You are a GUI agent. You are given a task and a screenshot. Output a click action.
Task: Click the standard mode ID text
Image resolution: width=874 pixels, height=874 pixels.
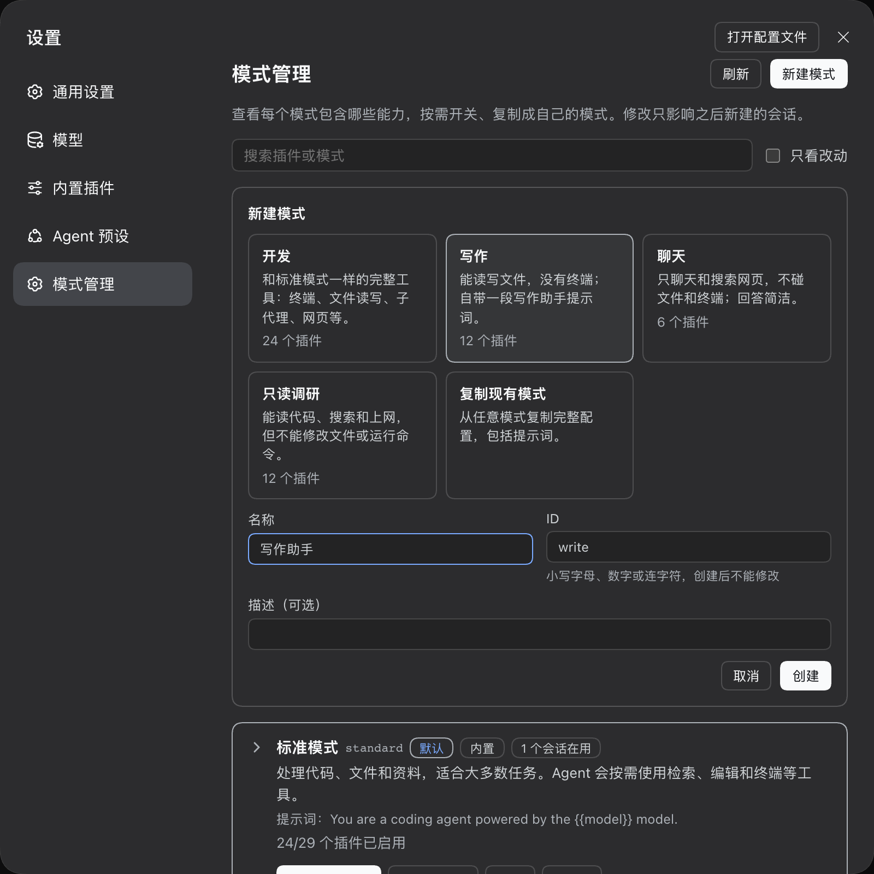click(x=374, y=748)
